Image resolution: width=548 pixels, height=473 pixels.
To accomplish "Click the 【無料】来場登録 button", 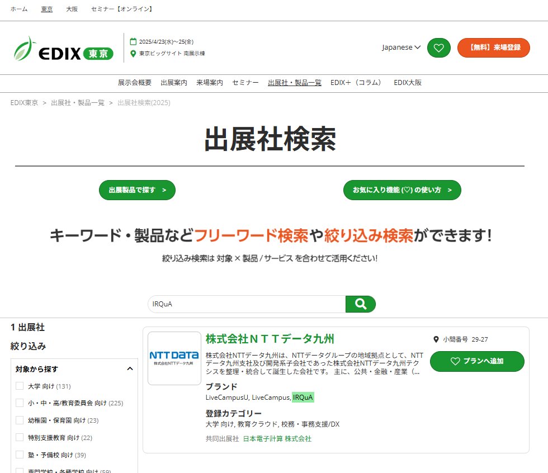I will (x=493, y=48).
